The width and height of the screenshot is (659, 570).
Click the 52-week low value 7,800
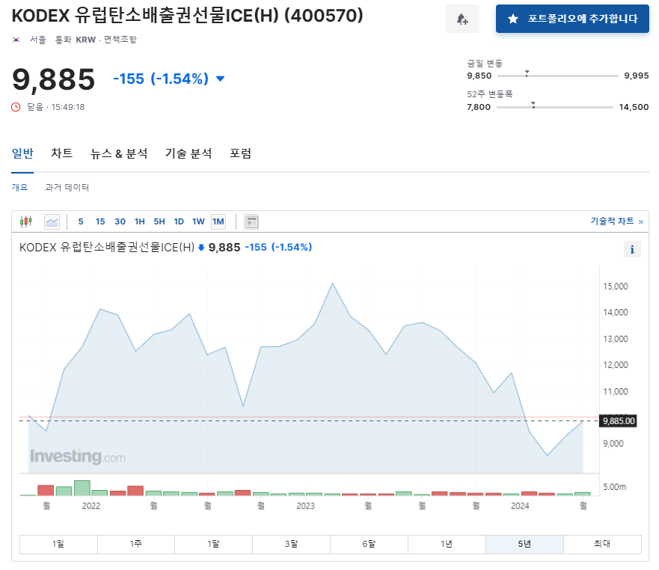click(479, 107)
